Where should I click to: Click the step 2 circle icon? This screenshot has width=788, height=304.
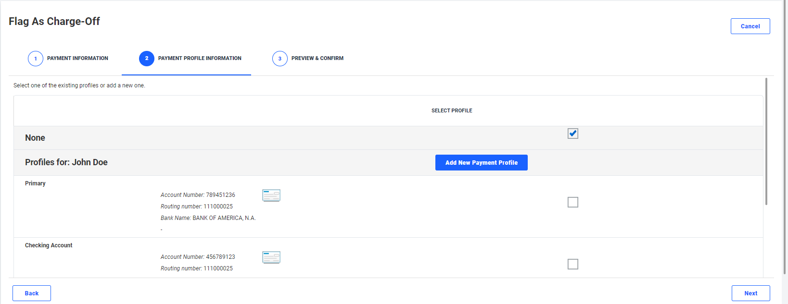[147, 59]
